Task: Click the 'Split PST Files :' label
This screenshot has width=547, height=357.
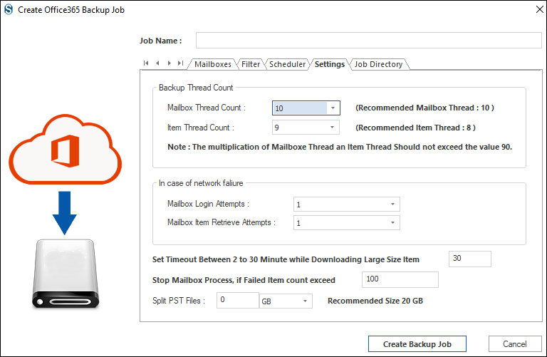Action: coord(179,301)
